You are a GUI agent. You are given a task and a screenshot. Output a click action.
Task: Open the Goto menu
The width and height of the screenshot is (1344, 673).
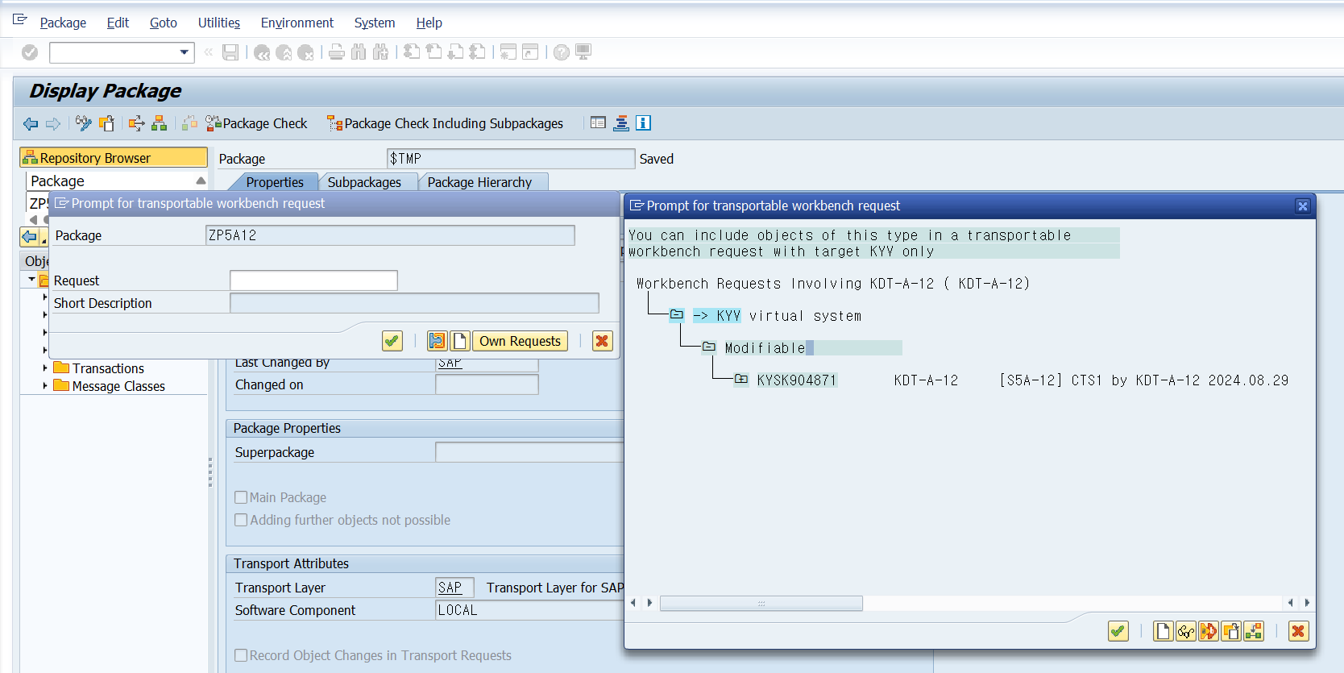(x=164, y=23)
